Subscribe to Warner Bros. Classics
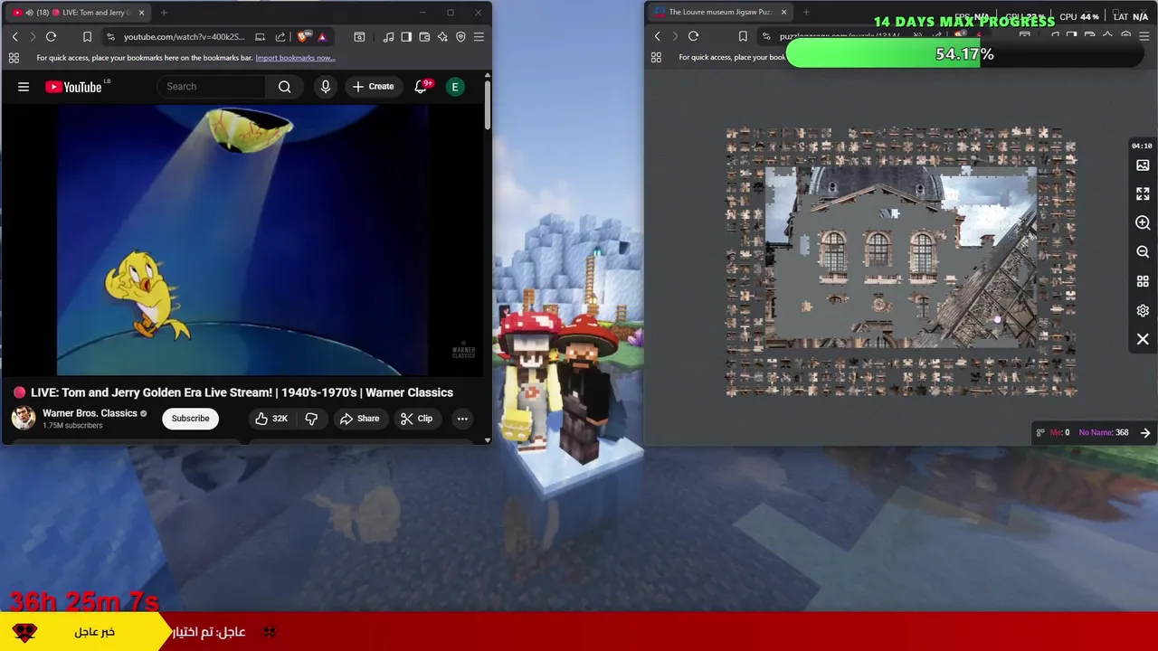 click(190, 419)
